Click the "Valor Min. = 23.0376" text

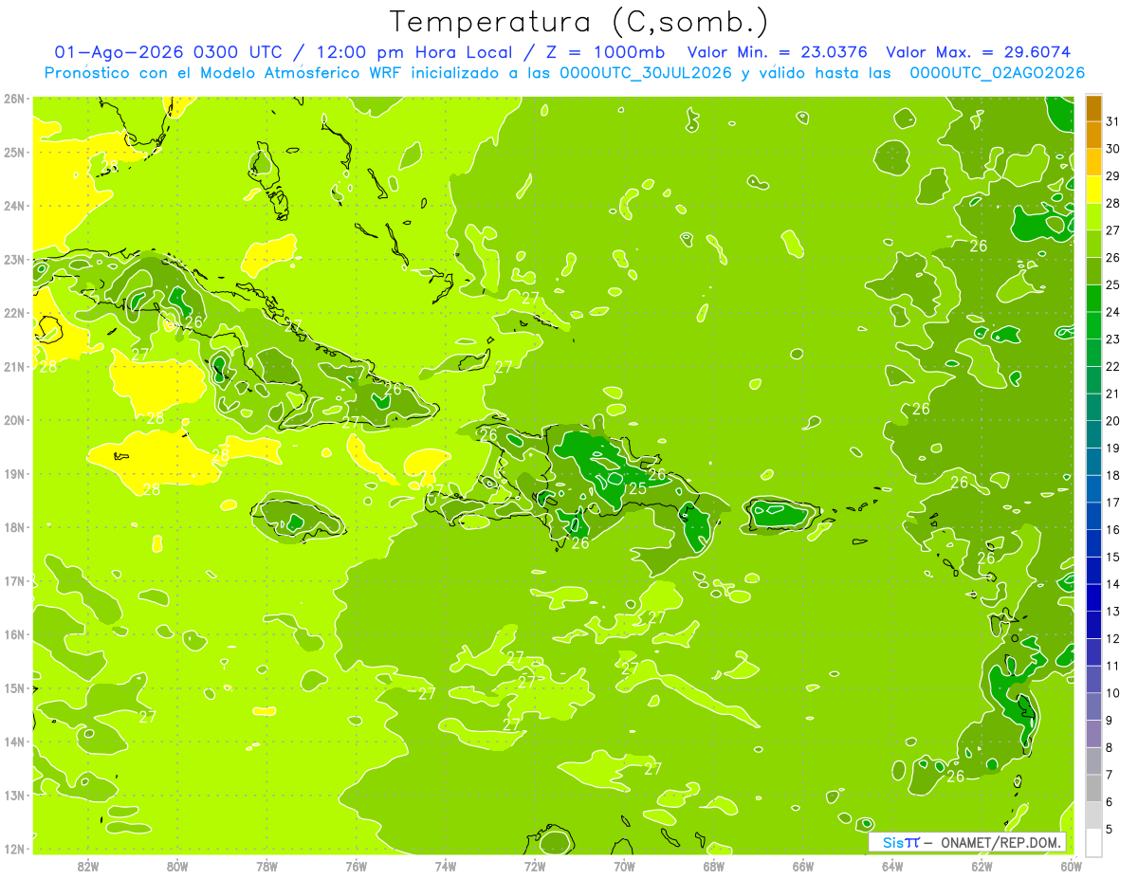(778, 52)
